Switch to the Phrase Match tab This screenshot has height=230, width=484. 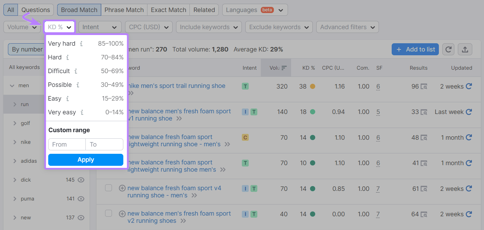[124, 10]
